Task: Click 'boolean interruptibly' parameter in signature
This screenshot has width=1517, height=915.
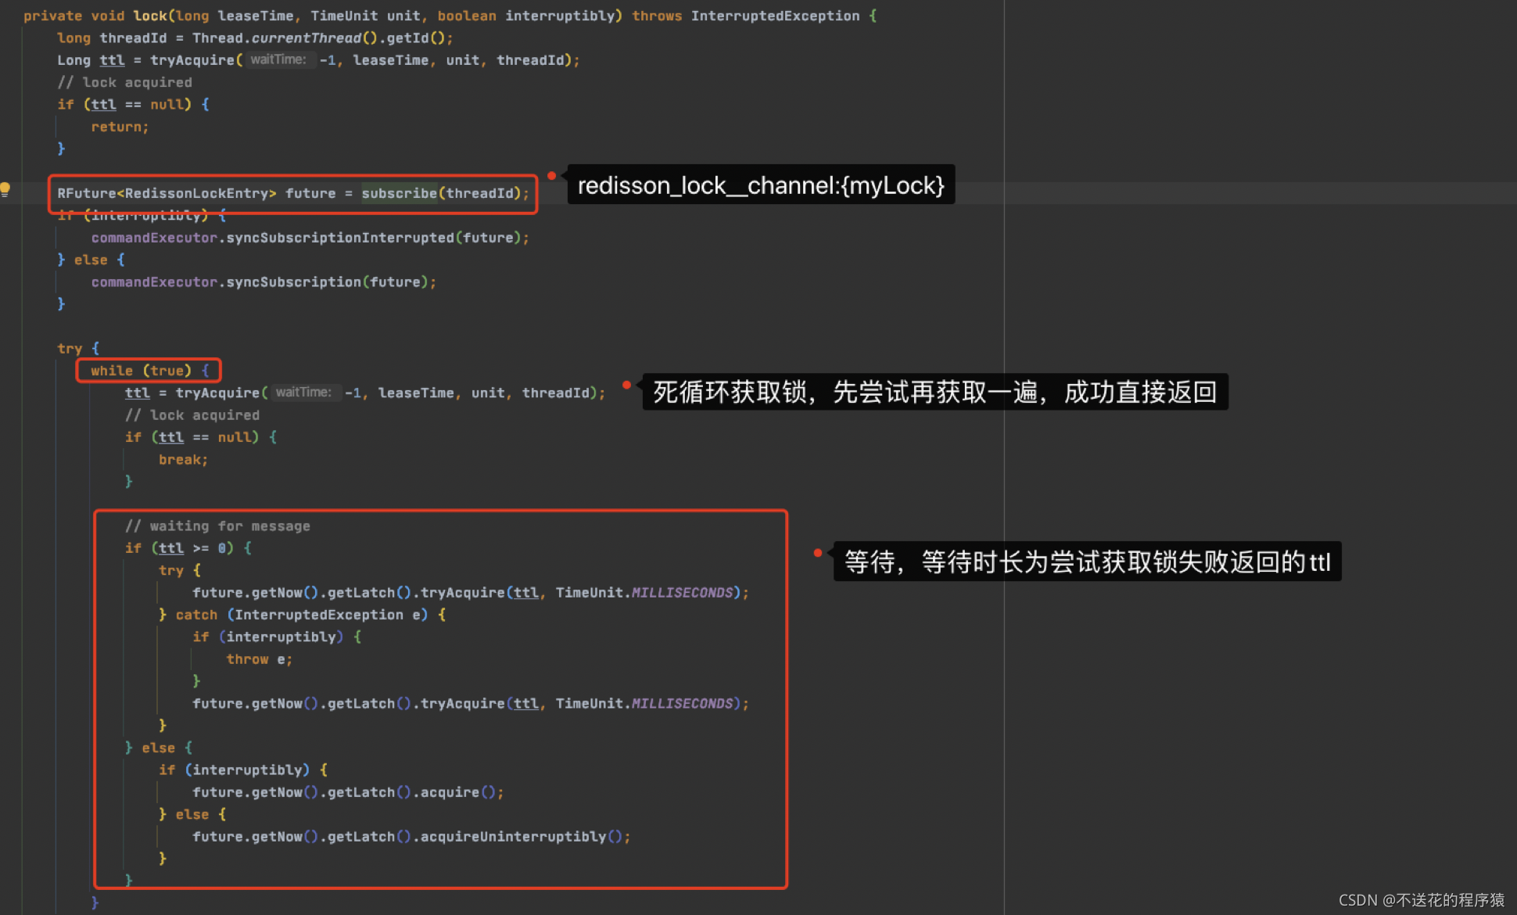Action: (526, 16)
